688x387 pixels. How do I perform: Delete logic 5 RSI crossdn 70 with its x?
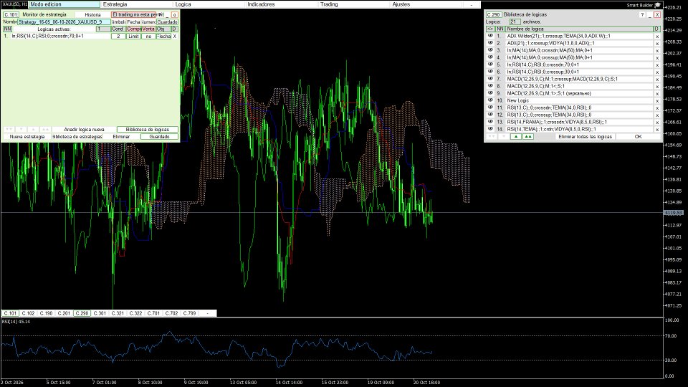(657, 65)
